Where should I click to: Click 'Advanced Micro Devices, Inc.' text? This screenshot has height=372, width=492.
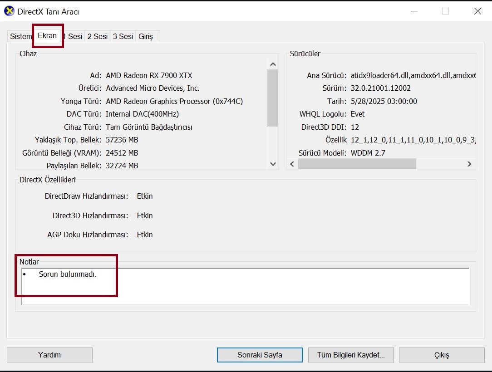(x=153, y=88)
